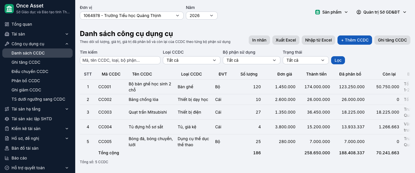Viewport: 415px width, 173px height.
Task: Go to Tổng quan page
Action: (x=37, y=24)
